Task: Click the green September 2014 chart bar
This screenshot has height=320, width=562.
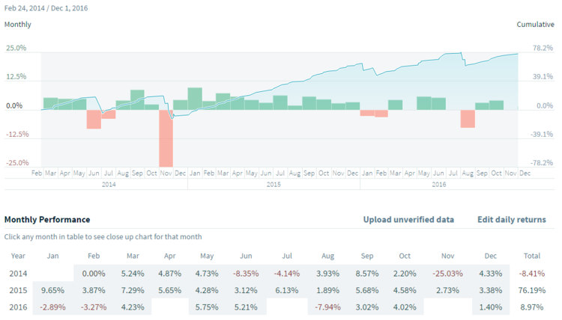Action: 137,99
